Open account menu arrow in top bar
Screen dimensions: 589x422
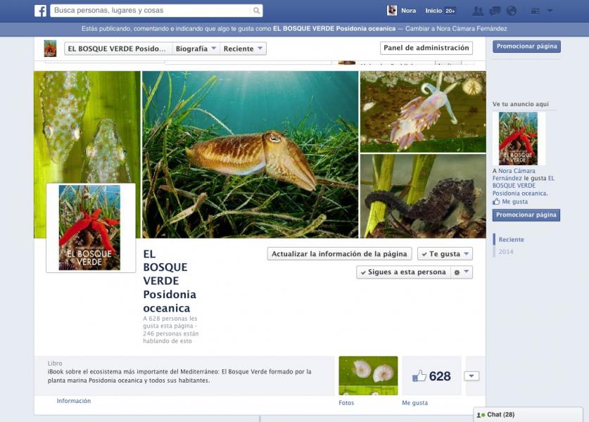550,11
